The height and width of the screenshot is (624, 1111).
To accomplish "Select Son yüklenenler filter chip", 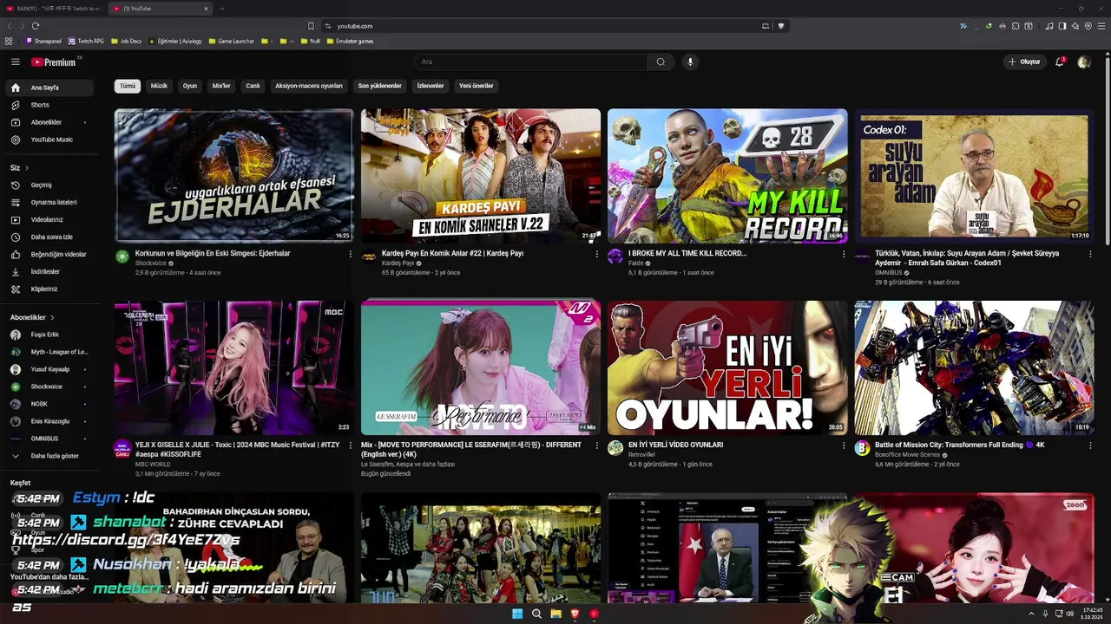I will click(380, 86).
